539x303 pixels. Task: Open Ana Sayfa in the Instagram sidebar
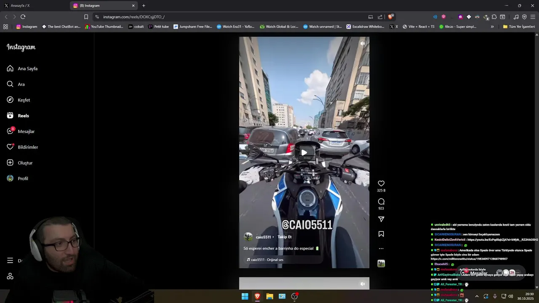[x=22, y=69]
